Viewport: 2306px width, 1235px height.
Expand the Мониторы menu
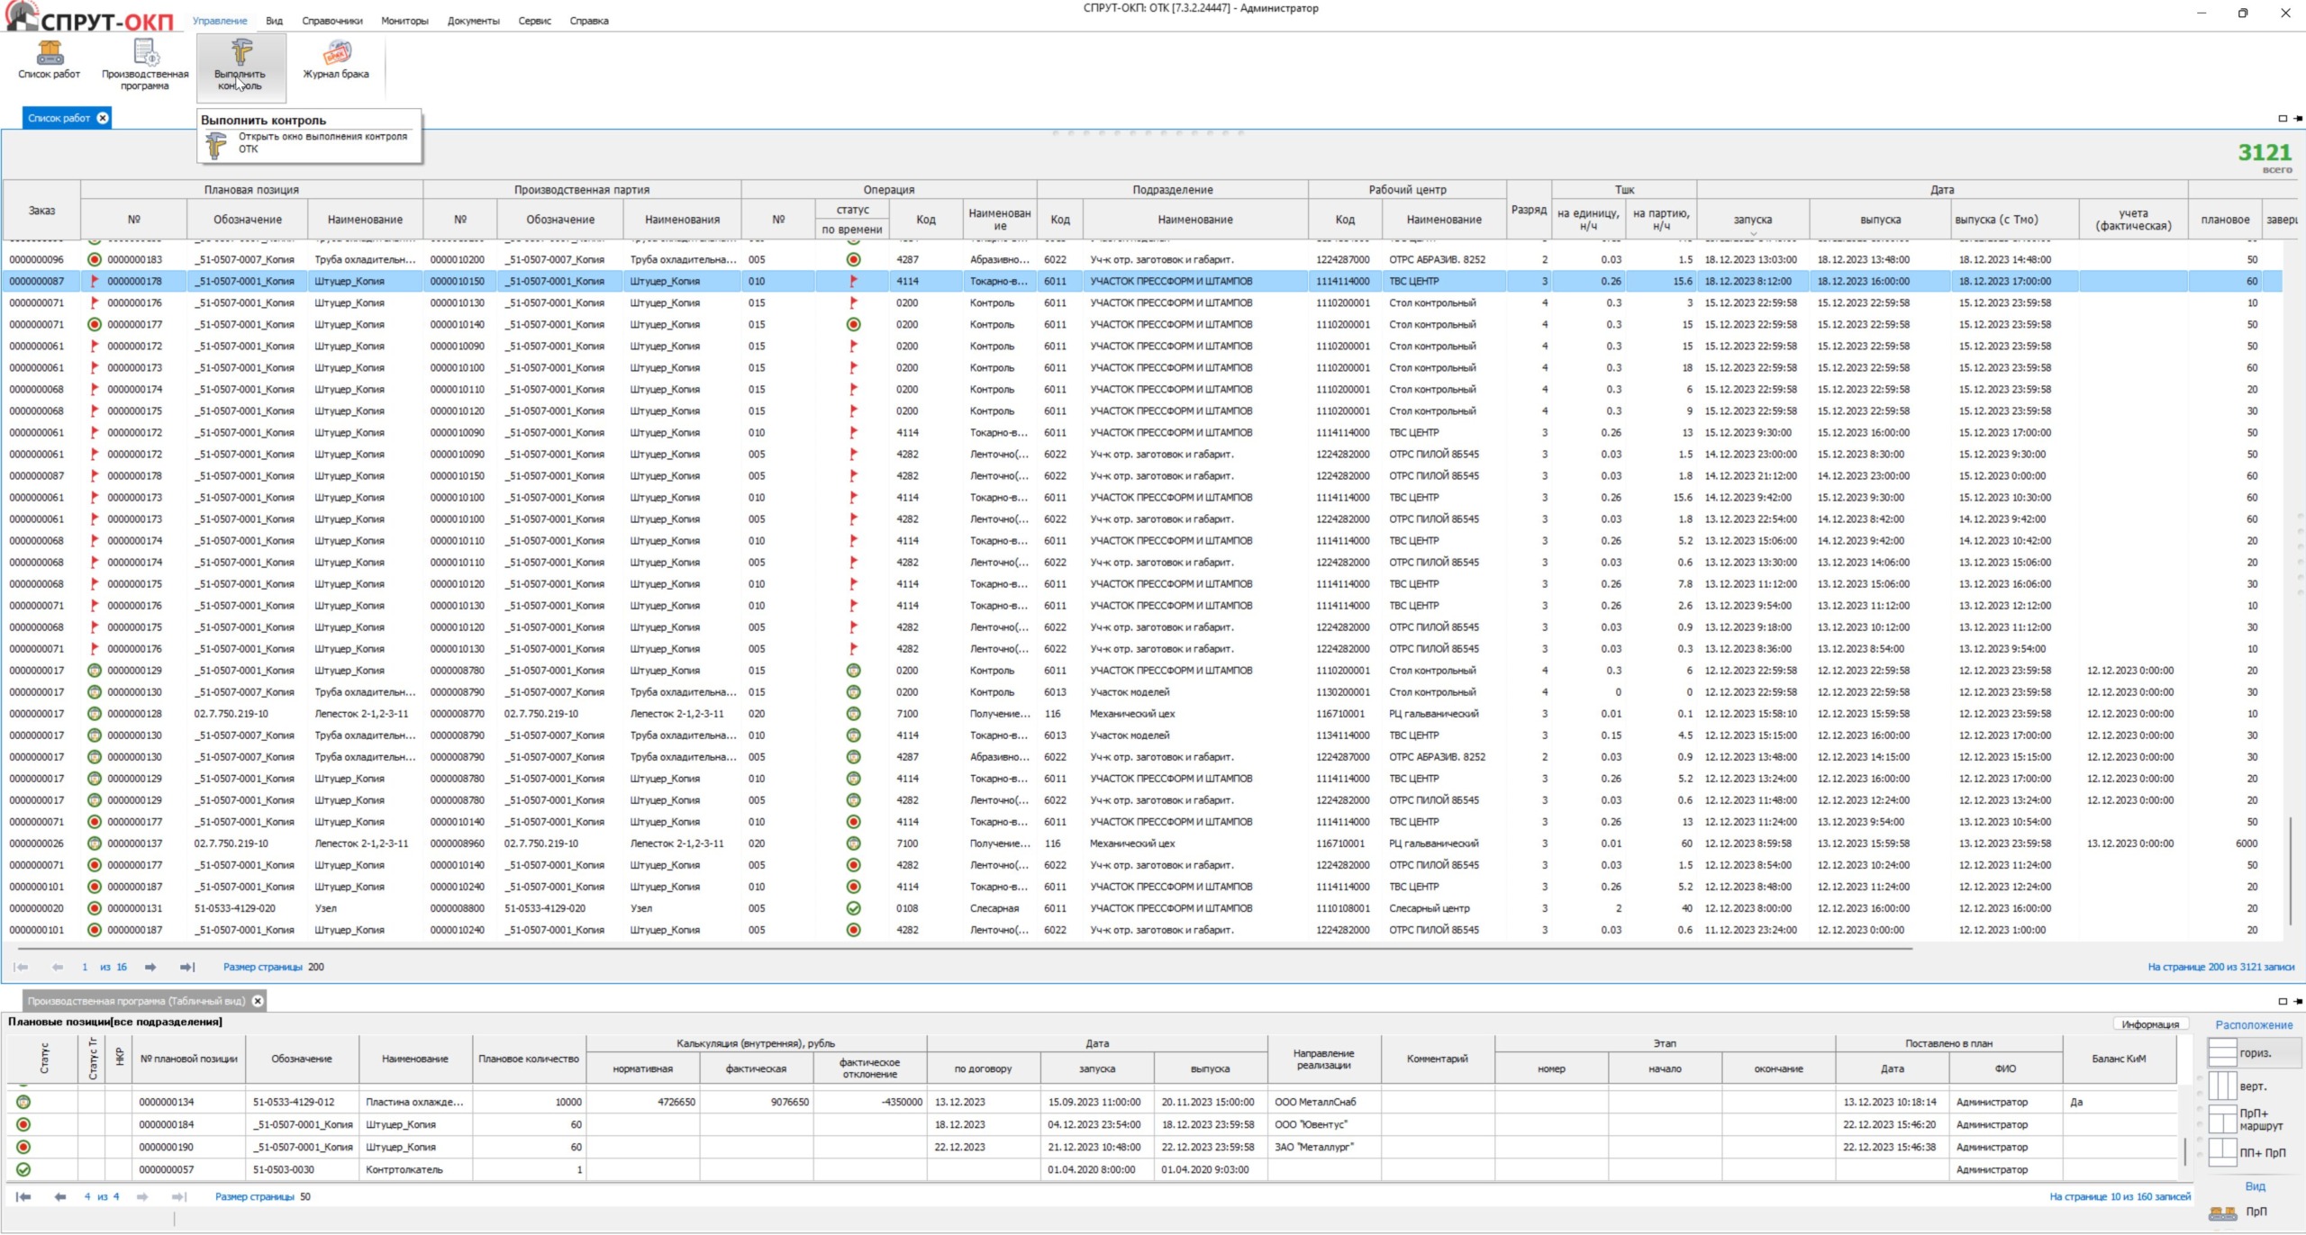(x=404, y=21)
